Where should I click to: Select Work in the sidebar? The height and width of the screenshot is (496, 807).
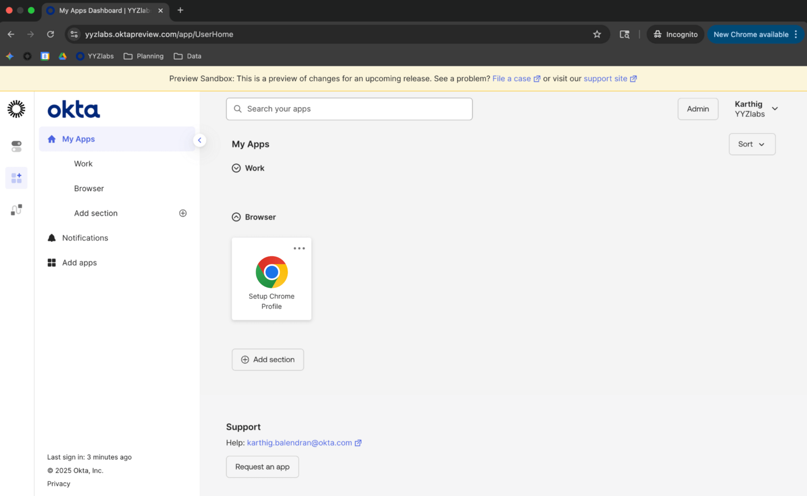[83, 164]
